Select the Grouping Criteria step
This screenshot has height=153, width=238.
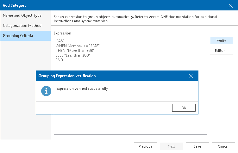point(18,36)
